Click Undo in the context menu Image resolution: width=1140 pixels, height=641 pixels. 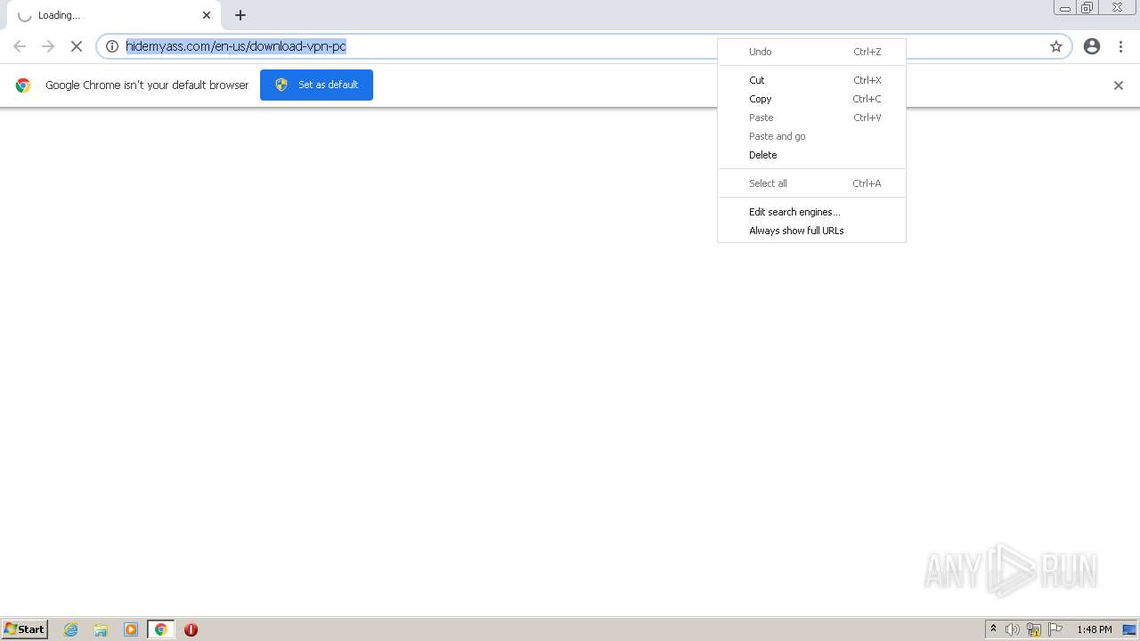point(812,52)
